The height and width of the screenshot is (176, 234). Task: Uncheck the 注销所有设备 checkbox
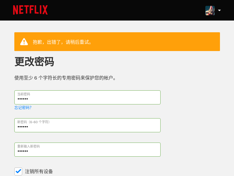18,171
